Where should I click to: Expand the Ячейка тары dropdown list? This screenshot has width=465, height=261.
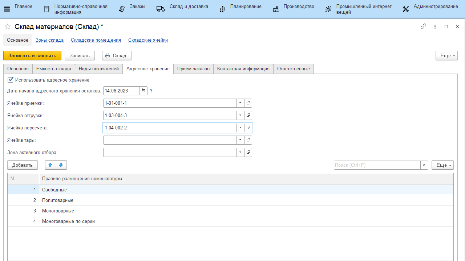pyautogui.click(x=240, y=140)
